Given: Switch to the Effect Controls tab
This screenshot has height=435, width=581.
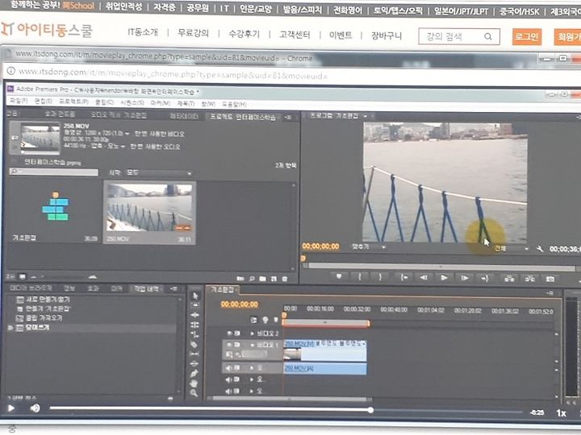Looking at the screenshot, I should (60, 114).
